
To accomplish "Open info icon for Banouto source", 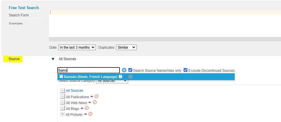I will [x=120, y=77].
